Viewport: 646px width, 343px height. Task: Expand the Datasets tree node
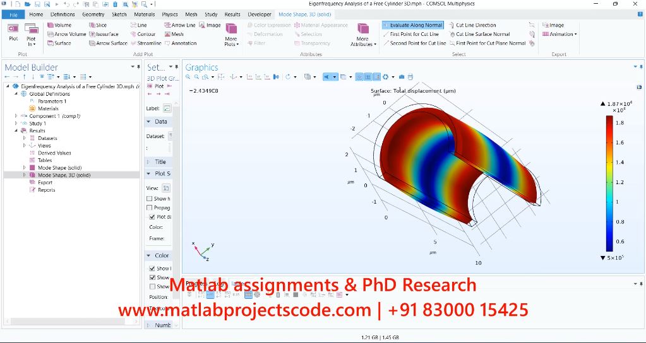coord(25,138)
